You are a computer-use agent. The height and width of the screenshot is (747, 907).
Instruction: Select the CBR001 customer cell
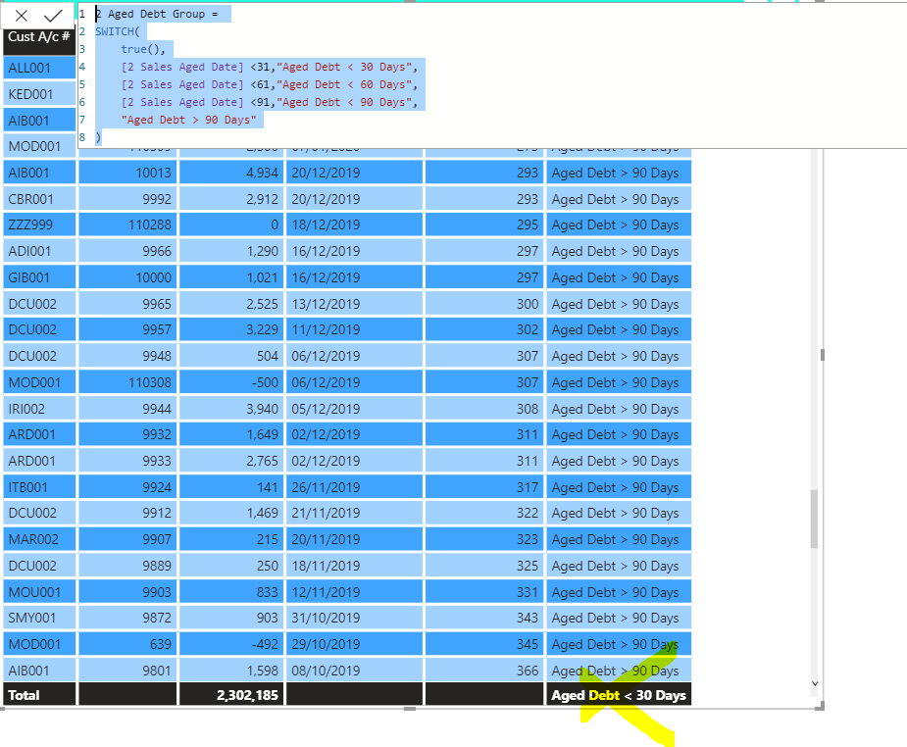39,199
